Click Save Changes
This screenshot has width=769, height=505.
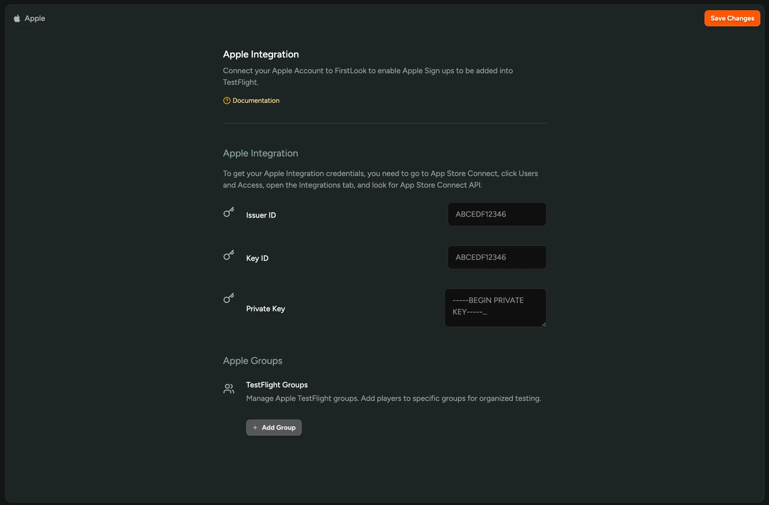pos(732,18)
